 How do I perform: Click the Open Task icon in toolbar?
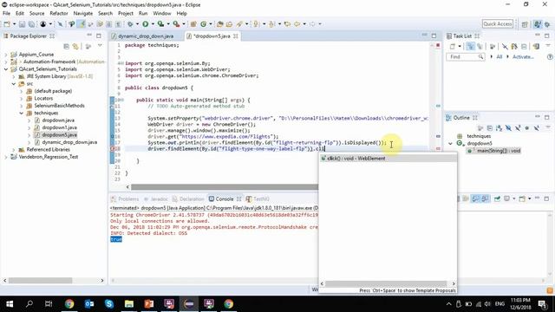point(229,24)
